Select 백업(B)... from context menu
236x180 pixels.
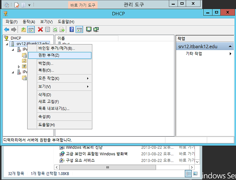click(x=60, y=63)
